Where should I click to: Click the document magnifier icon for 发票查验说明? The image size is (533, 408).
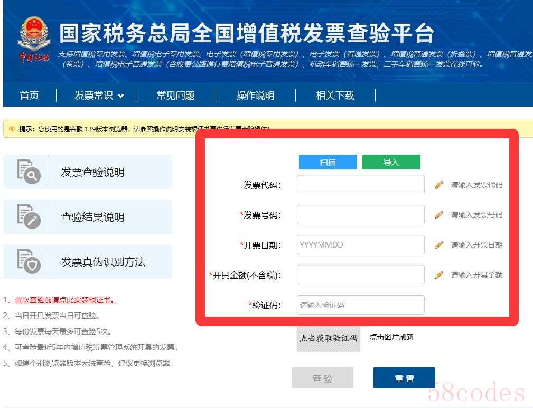29,172
